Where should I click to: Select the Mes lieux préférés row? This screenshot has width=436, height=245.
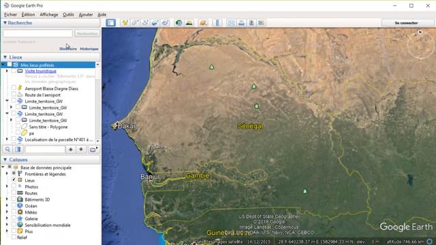point(48,65)
